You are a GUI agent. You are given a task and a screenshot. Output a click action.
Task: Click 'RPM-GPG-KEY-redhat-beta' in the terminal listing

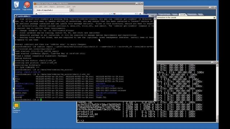click(109, 88)
